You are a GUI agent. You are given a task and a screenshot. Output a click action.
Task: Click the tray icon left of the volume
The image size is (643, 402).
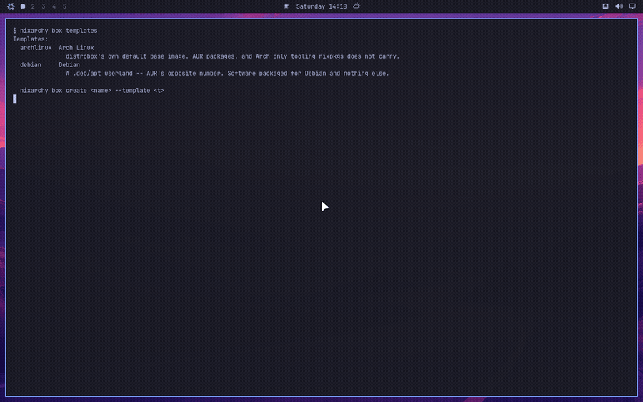click(605, 6)
